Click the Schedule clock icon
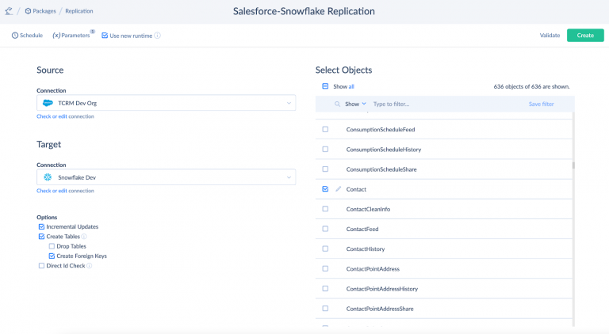The width and height of the screenshot is (609, 334). tap(15, 36)
